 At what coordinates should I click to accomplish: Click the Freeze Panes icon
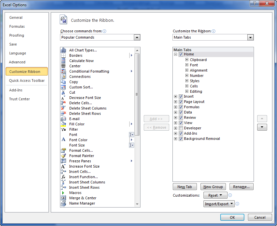(63, 161)
